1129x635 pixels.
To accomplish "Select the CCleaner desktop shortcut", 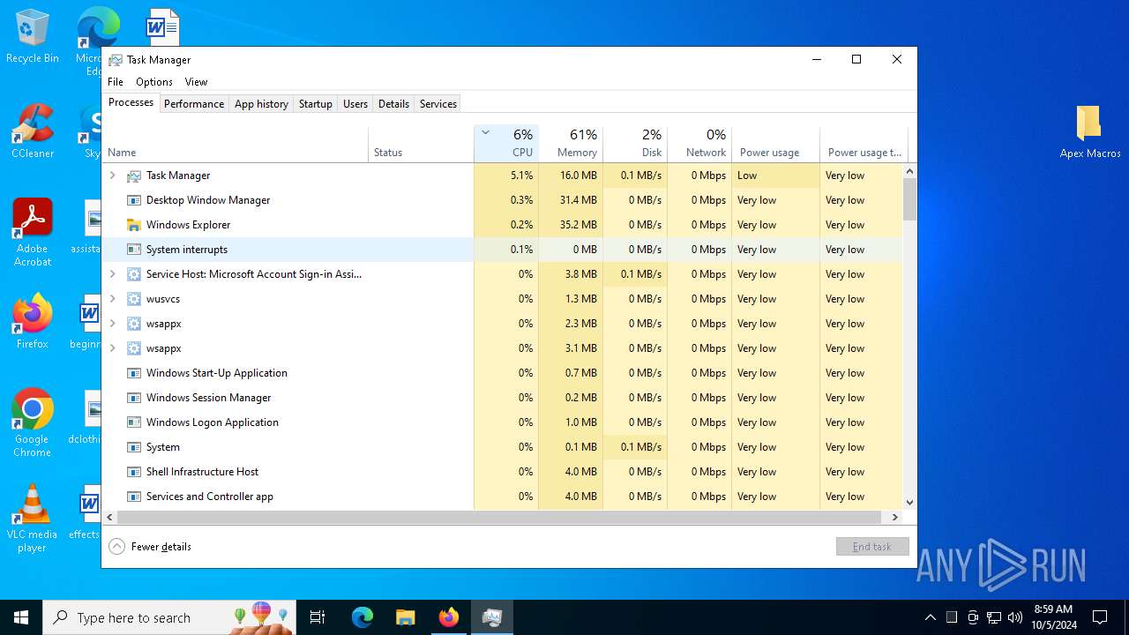I will pos(33,132).
